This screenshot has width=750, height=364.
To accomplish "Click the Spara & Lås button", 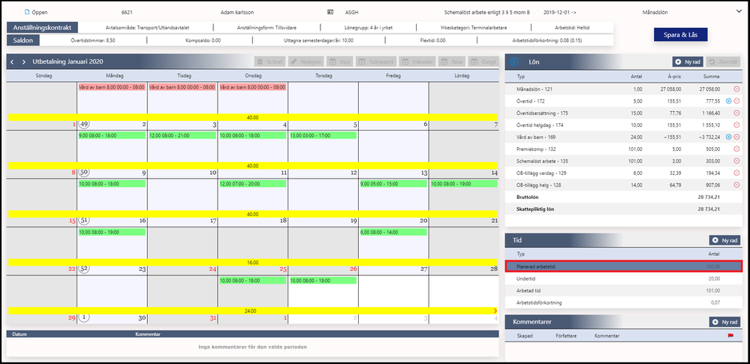I will (x=680, y=35).
